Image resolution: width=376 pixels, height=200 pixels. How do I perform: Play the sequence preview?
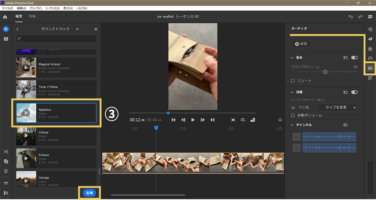click(x=193, y=120)
